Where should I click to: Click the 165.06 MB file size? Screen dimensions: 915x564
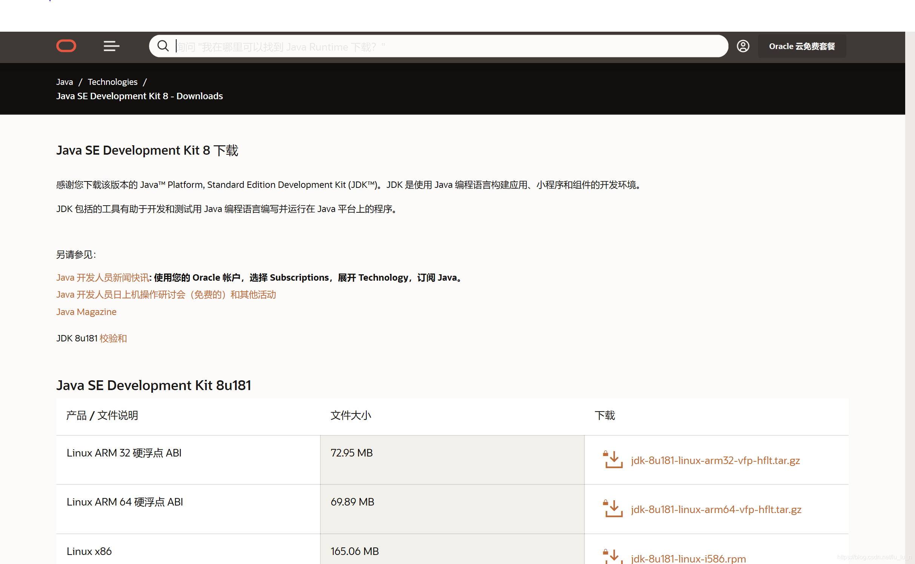pos(355,551)
